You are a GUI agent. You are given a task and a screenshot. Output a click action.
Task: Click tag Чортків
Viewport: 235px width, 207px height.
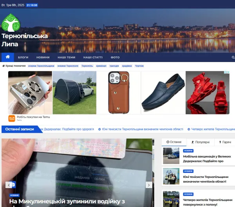point(139,66)
